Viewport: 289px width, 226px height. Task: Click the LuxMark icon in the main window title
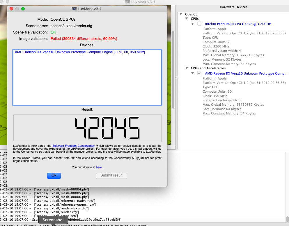pos(128,2)
